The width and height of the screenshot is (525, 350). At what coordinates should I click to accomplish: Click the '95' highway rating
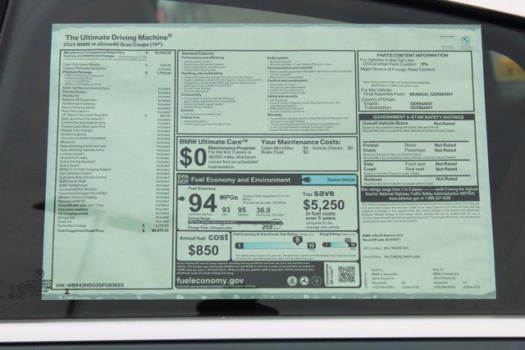click(242, 210)
